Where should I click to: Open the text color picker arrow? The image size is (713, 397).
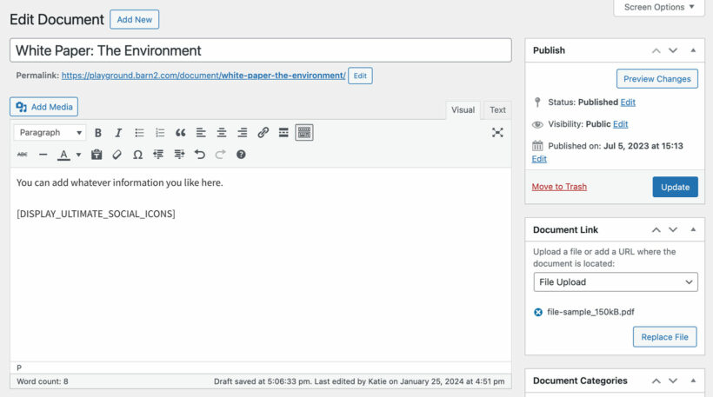78,155
